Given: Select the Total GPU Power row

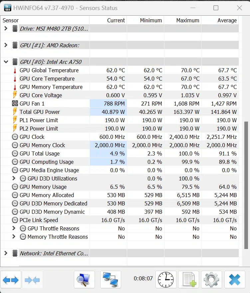Looking at the screenshot, I should 120,112.
